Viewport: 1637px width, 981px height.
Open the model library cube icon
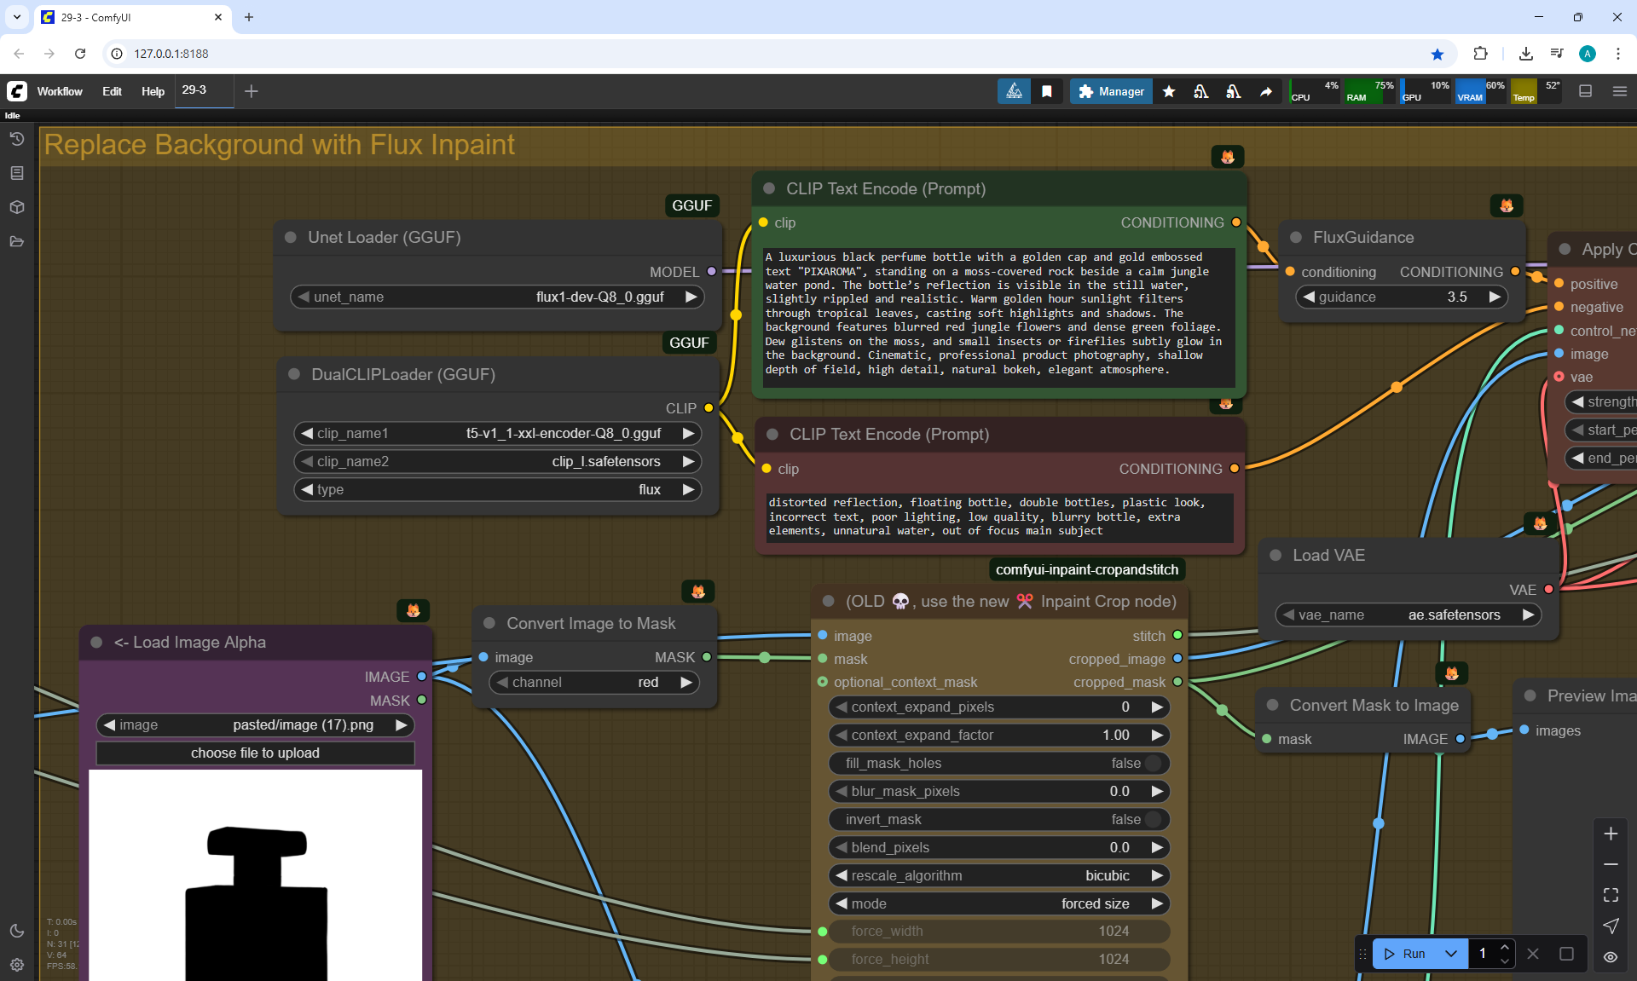click(16, 207)
